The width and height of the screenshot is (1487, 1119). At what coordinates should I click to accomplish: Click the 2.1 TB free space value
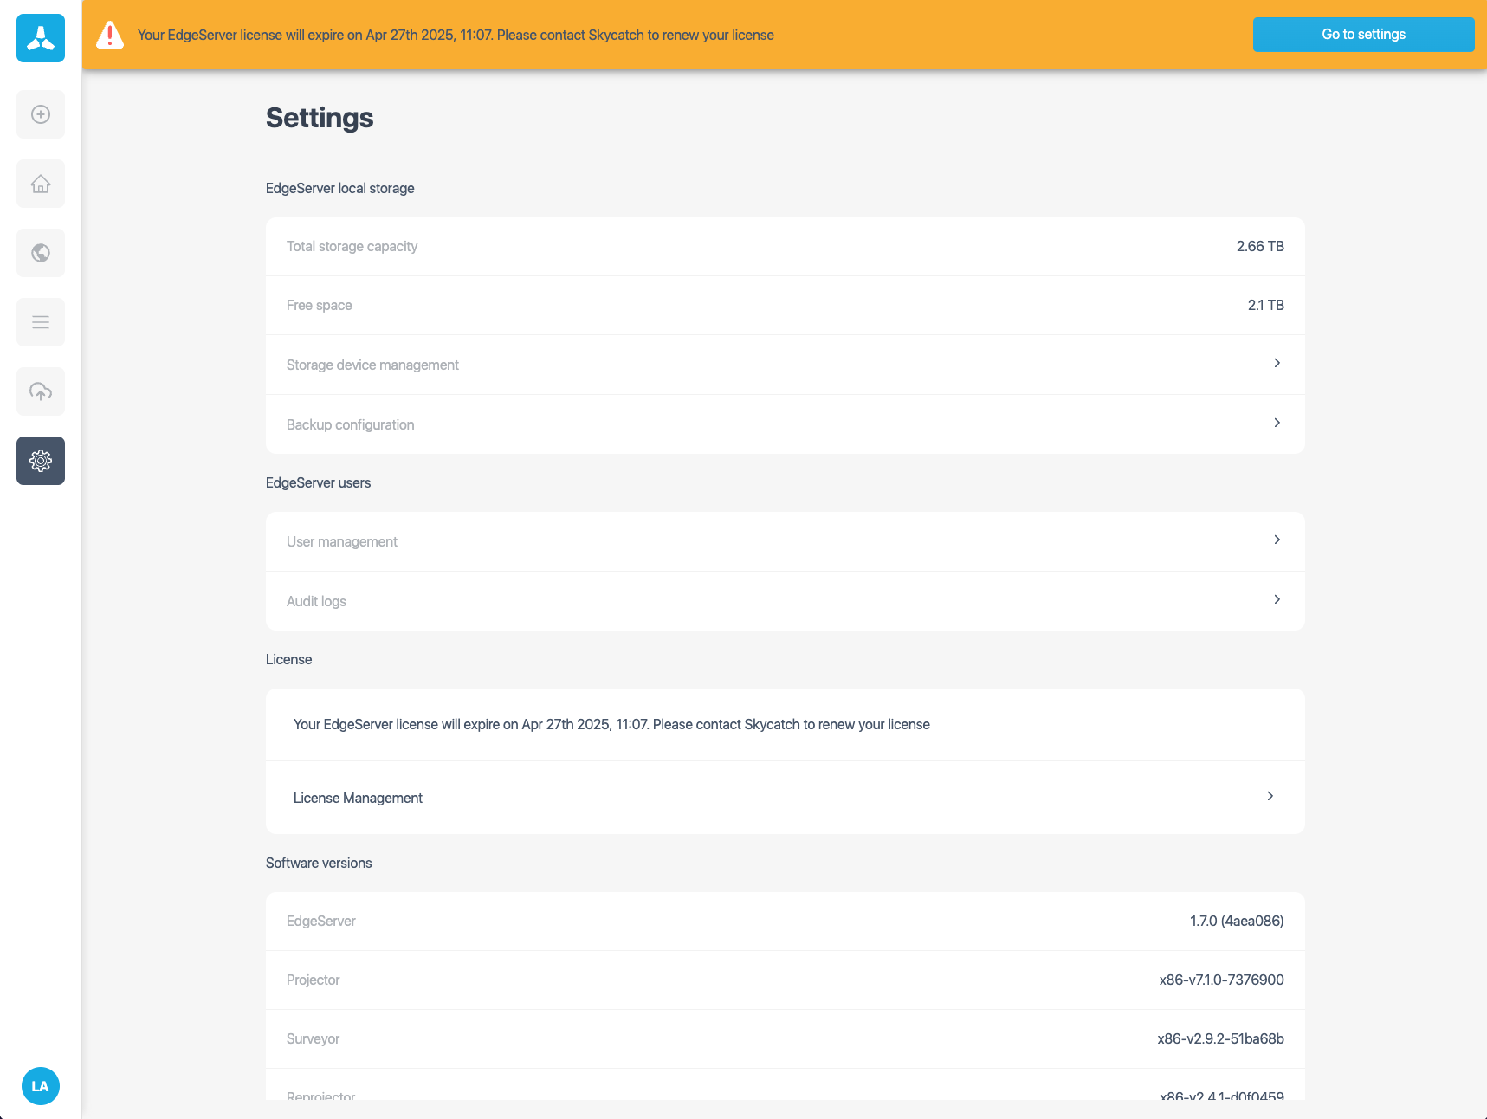tap(1265, 305)
